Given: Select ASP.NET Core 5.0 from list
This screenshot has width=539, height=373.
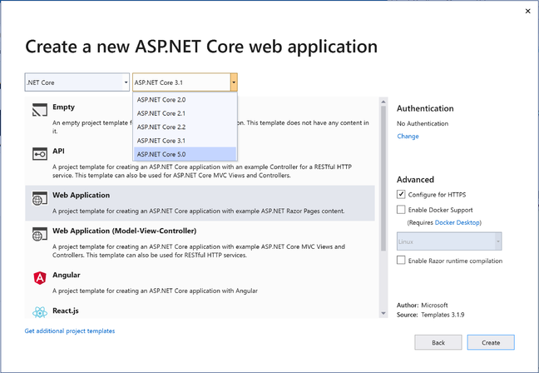Looking at the screenshot, I should coord(185,154).
